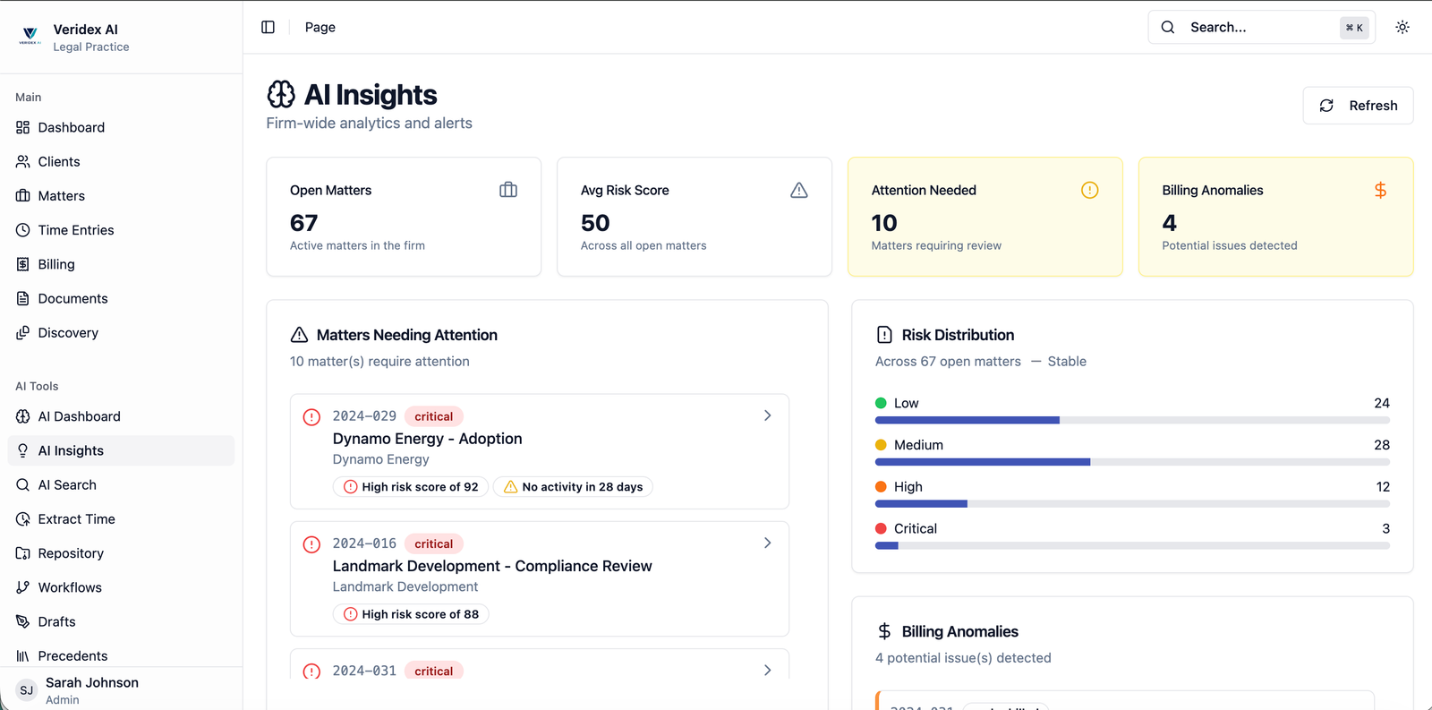Click the alert circle icon on Attention Needed

click(x=1088, y=190)
